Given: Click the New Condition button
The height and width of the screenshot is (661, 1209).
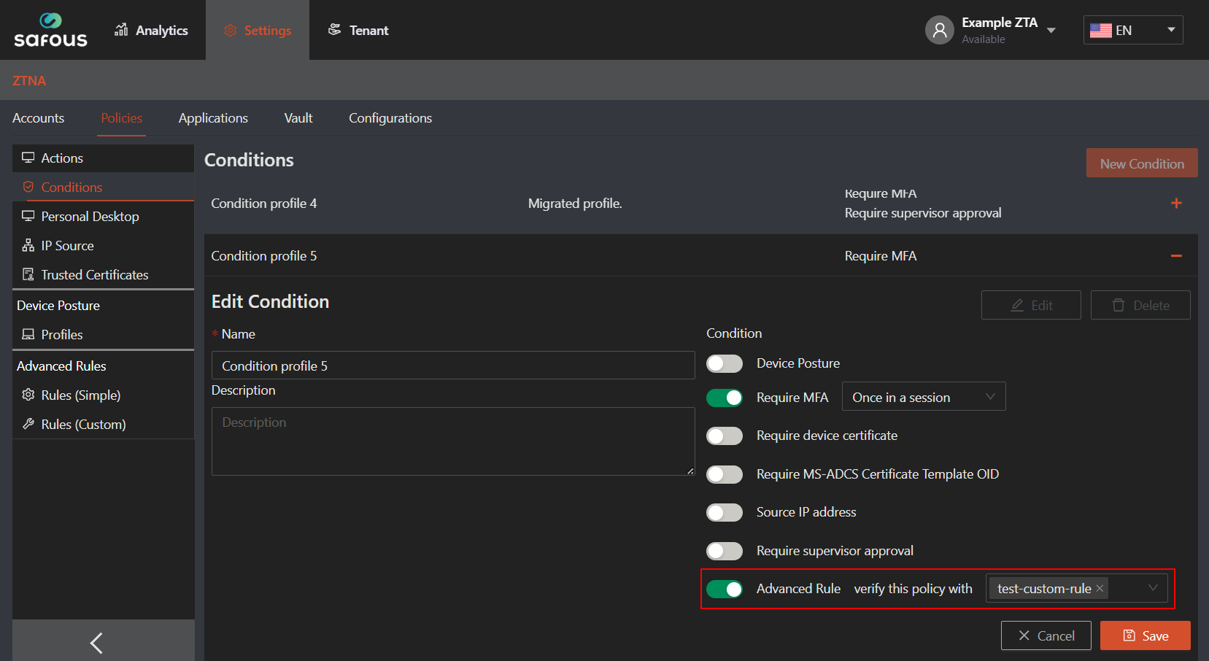Looking at the screenshot, I should coord(1141,163).
